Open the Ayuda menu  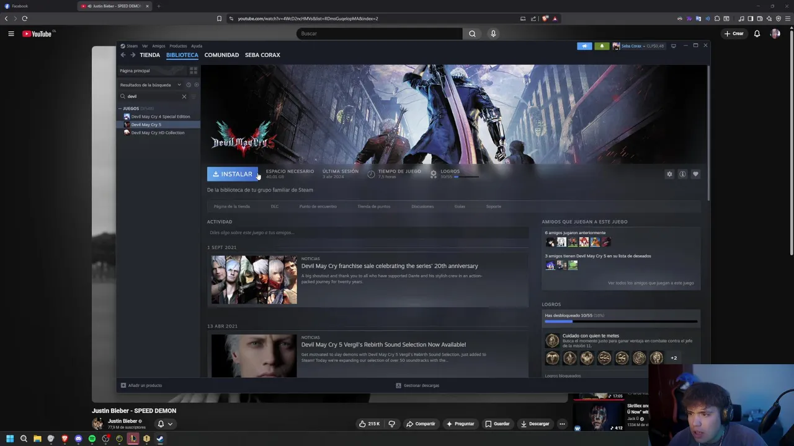pos(197,46)
